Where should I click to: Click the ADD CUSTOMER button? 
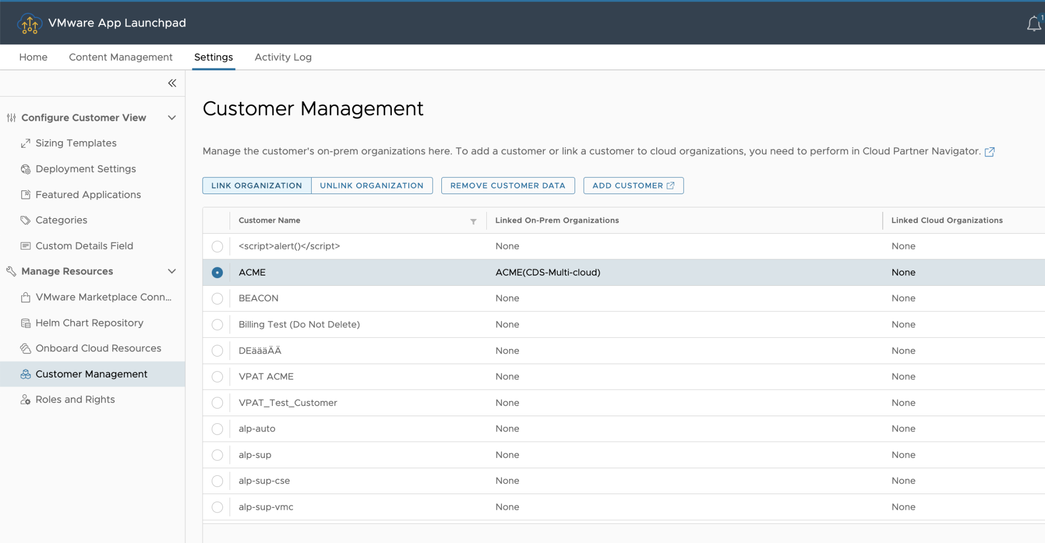click(633, 185)
